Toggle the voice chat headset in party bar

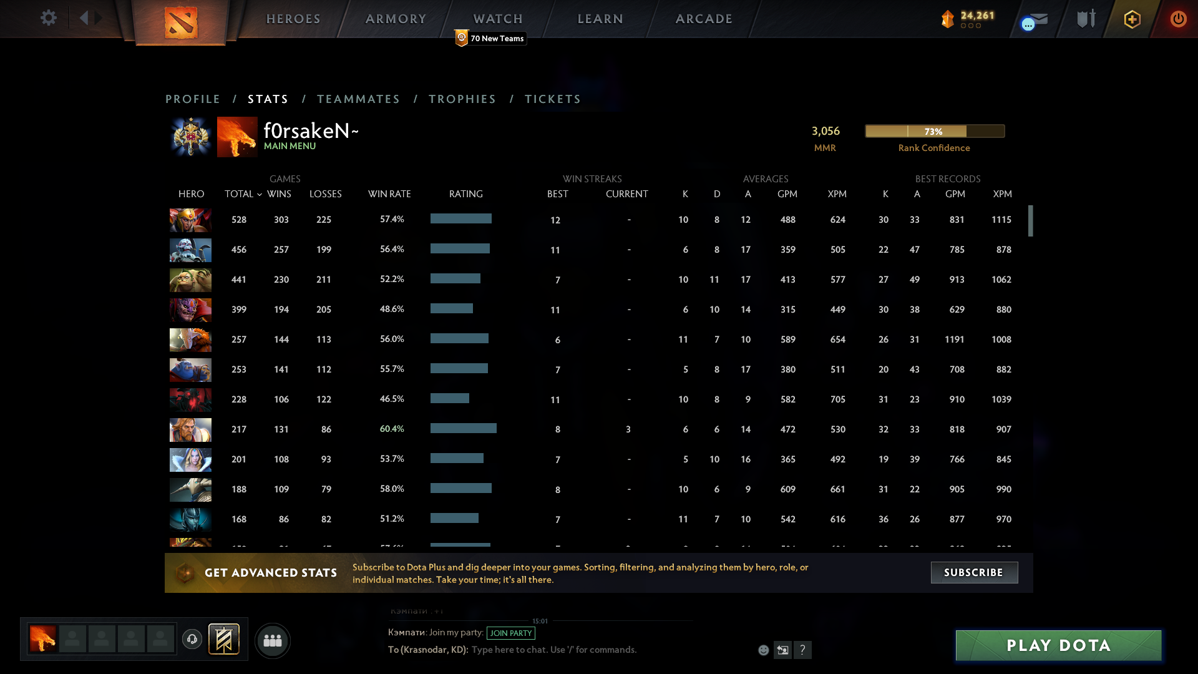[192, 640]
